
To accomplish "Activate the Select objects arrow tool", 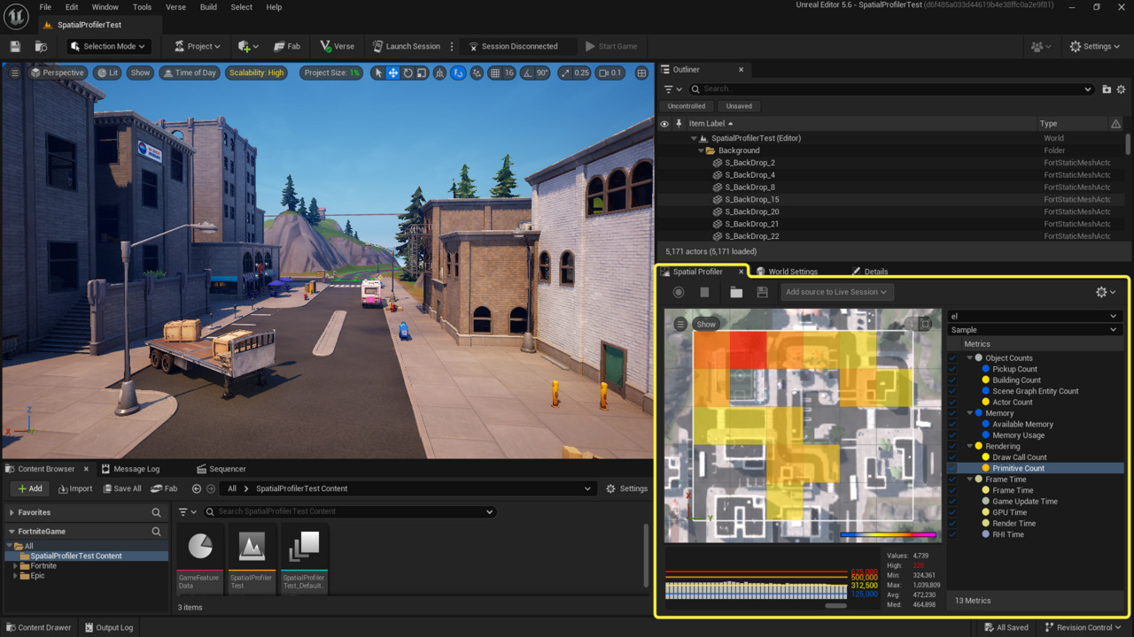I will [378, 73].
